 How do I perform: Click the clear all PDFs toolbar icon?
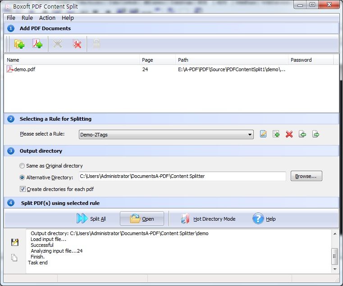[77, 44]
